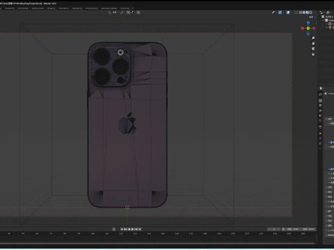This screenshot has height=250, width=334.
Task: Click the blue Z axis at gizmo top
Action: coord(308,23)
